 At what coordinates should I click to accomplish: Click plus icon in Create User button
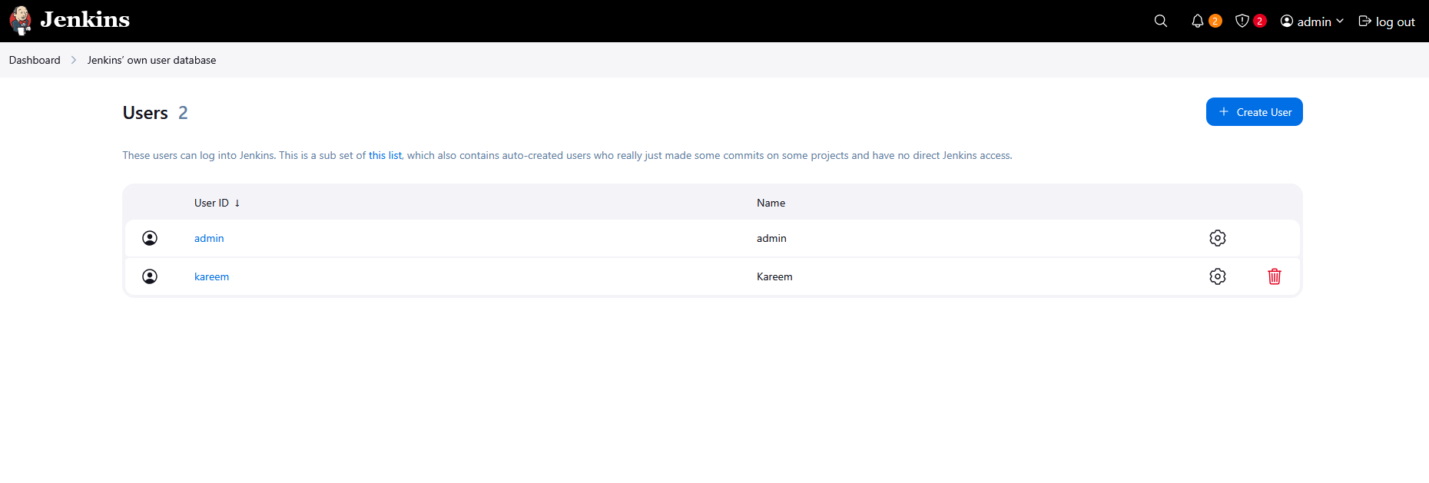coord(1224,112)
